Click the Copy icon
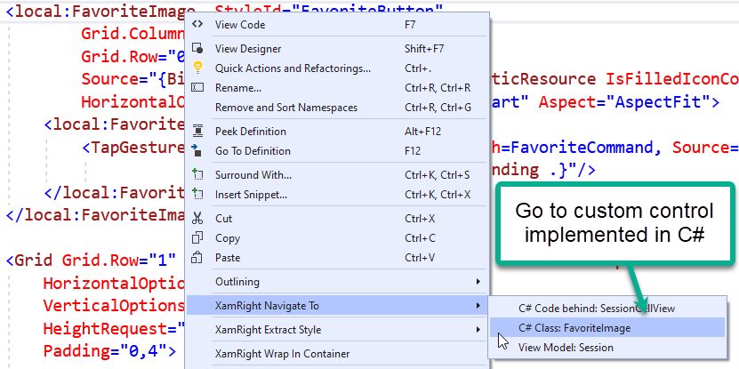 coord(197,238)
